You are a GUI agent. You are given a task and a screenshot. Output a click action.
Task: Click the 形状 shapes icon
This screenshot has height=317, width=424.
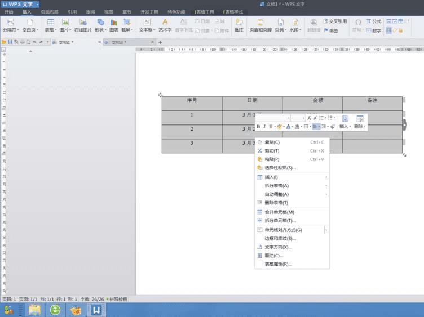(100, 23)
